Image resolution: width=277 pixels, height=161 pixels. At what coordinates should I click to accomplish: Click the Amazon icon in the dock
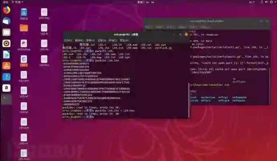click(6, 88)
